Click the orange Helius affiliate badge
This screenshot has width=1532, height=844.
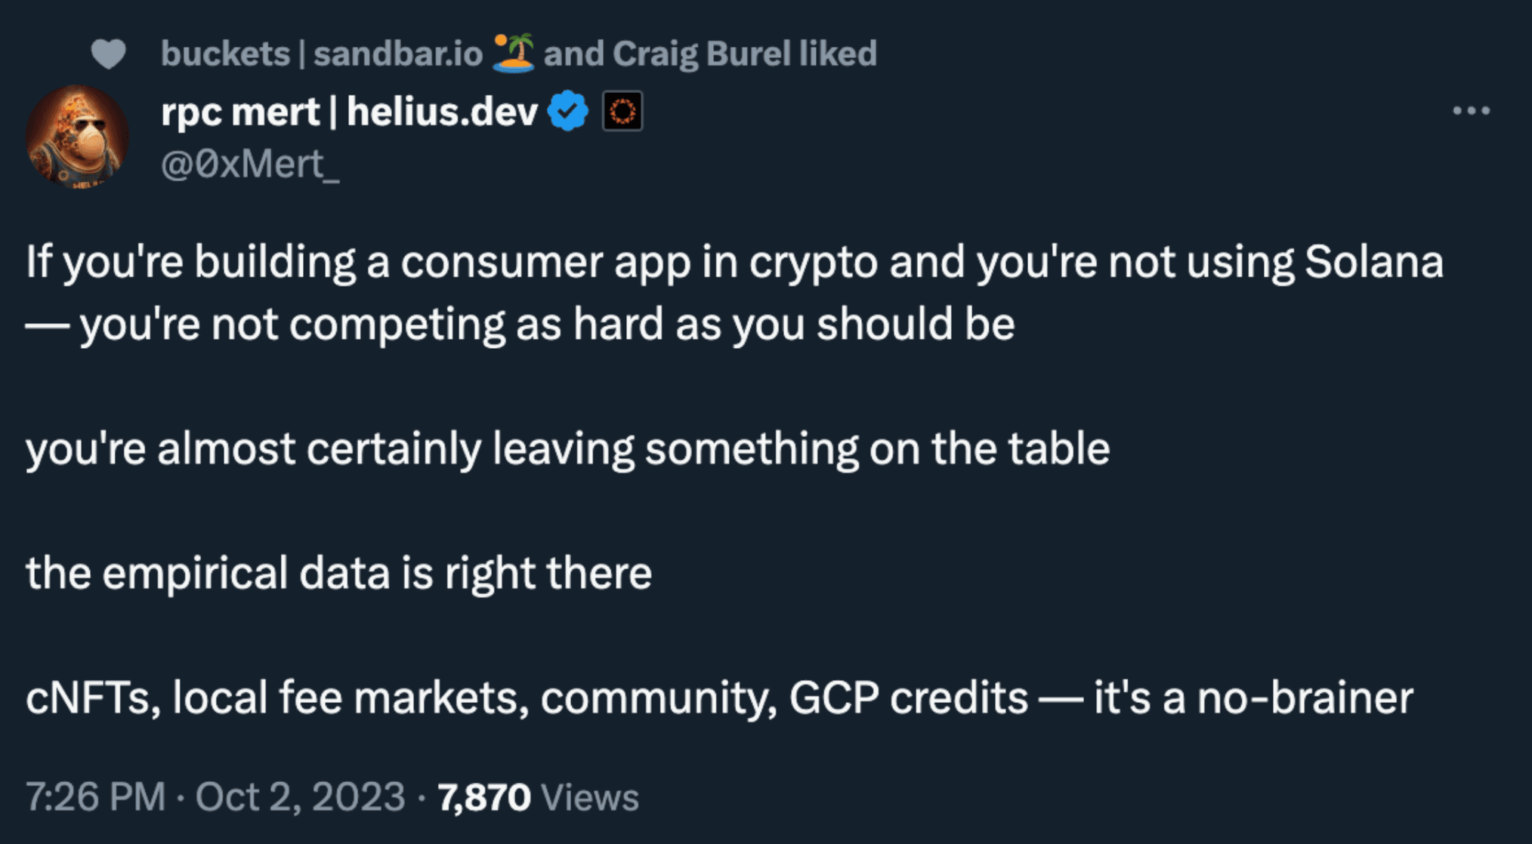(x=622, y=111)
